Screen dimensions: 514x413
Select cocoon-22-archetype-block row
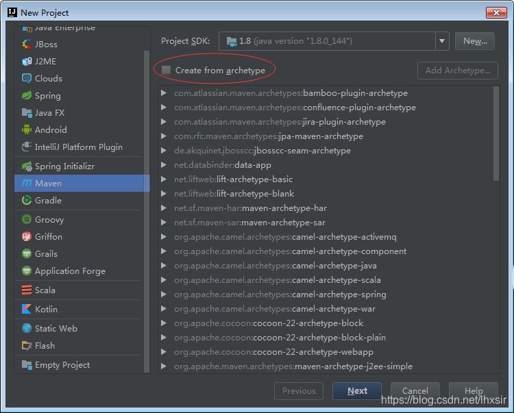point(326,323)
